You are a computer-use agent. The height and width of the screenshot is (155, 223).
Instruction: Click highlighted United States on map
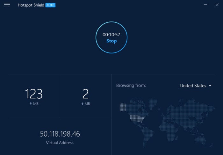coord(137,118)
